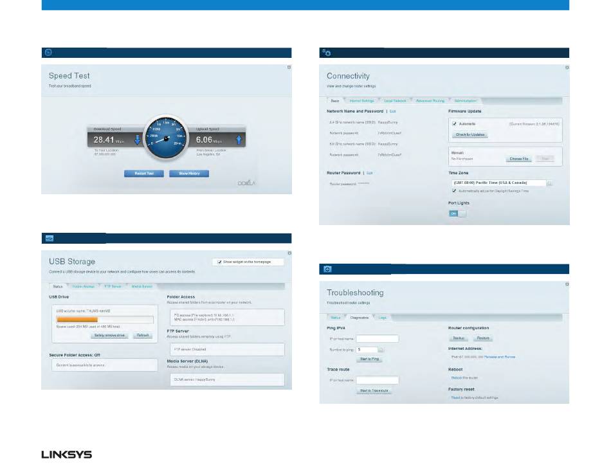Open the Folder Access tab
This screenshot has height=472, width=611.
(84, 286)
